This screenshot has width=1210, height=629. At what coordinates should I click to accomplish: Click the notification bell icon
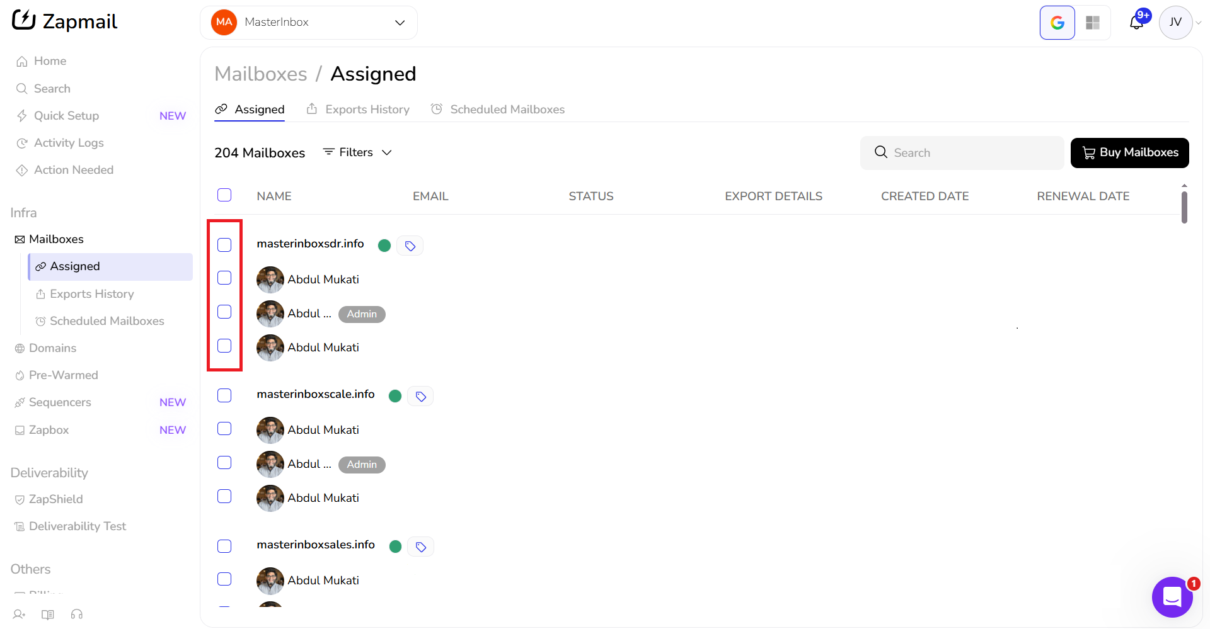point(1136,23)
